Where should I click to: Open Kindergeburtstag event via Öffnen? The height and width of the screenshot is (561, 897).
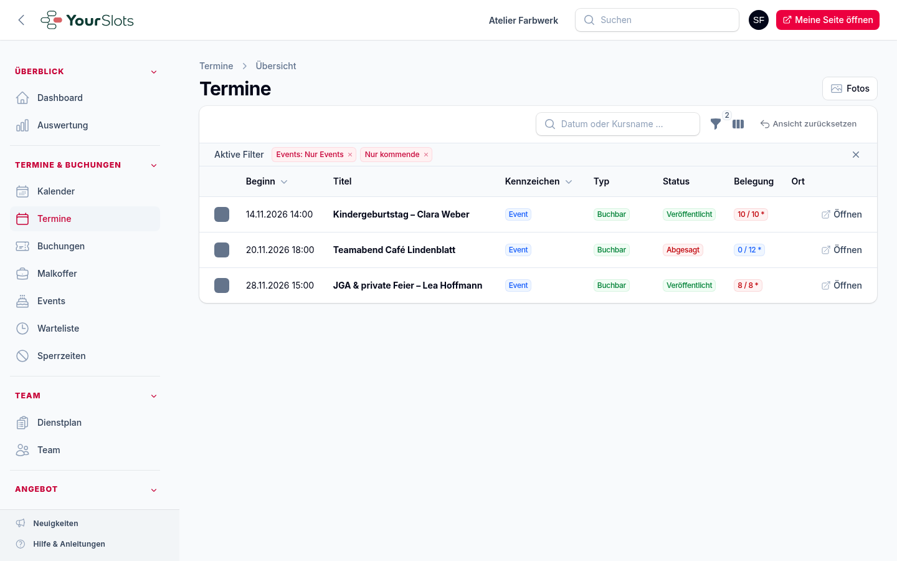pos(842,214)
